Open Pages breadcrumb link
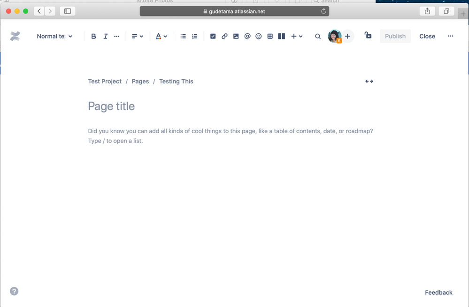 (x=140, y=81)
